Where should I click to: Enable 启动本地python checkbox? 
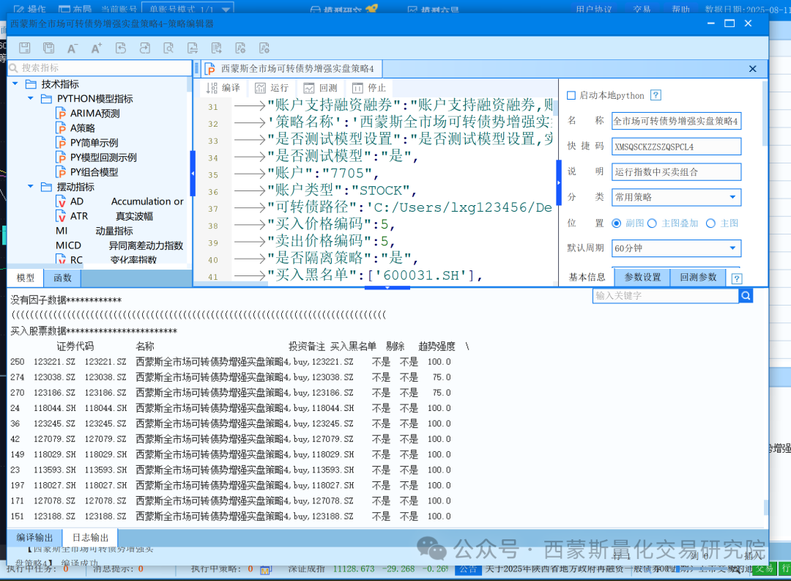(x=571, y=95)
